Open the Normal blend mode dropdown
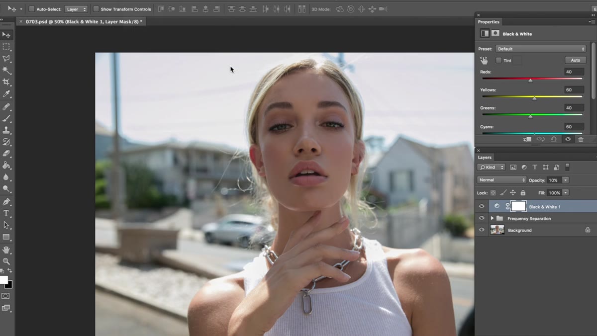 click(501, 180)
